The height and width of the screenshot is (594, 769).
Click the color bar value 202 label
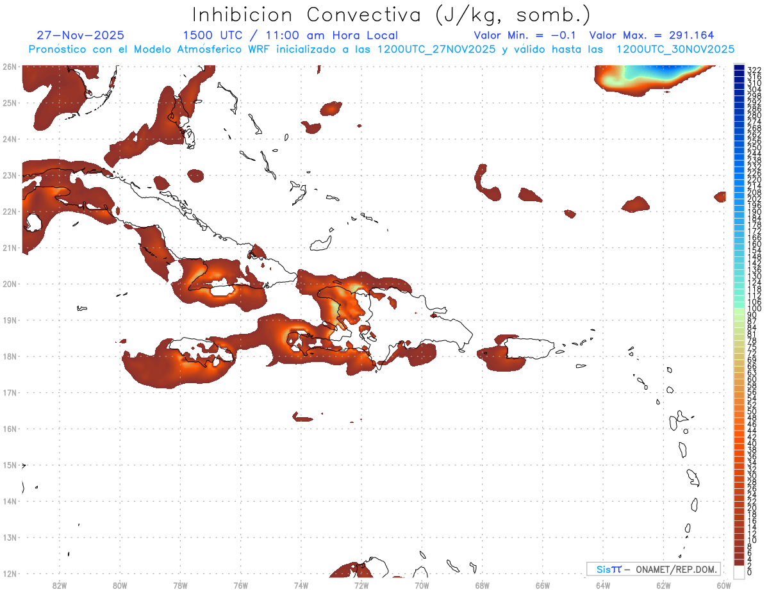click(754, 199)
